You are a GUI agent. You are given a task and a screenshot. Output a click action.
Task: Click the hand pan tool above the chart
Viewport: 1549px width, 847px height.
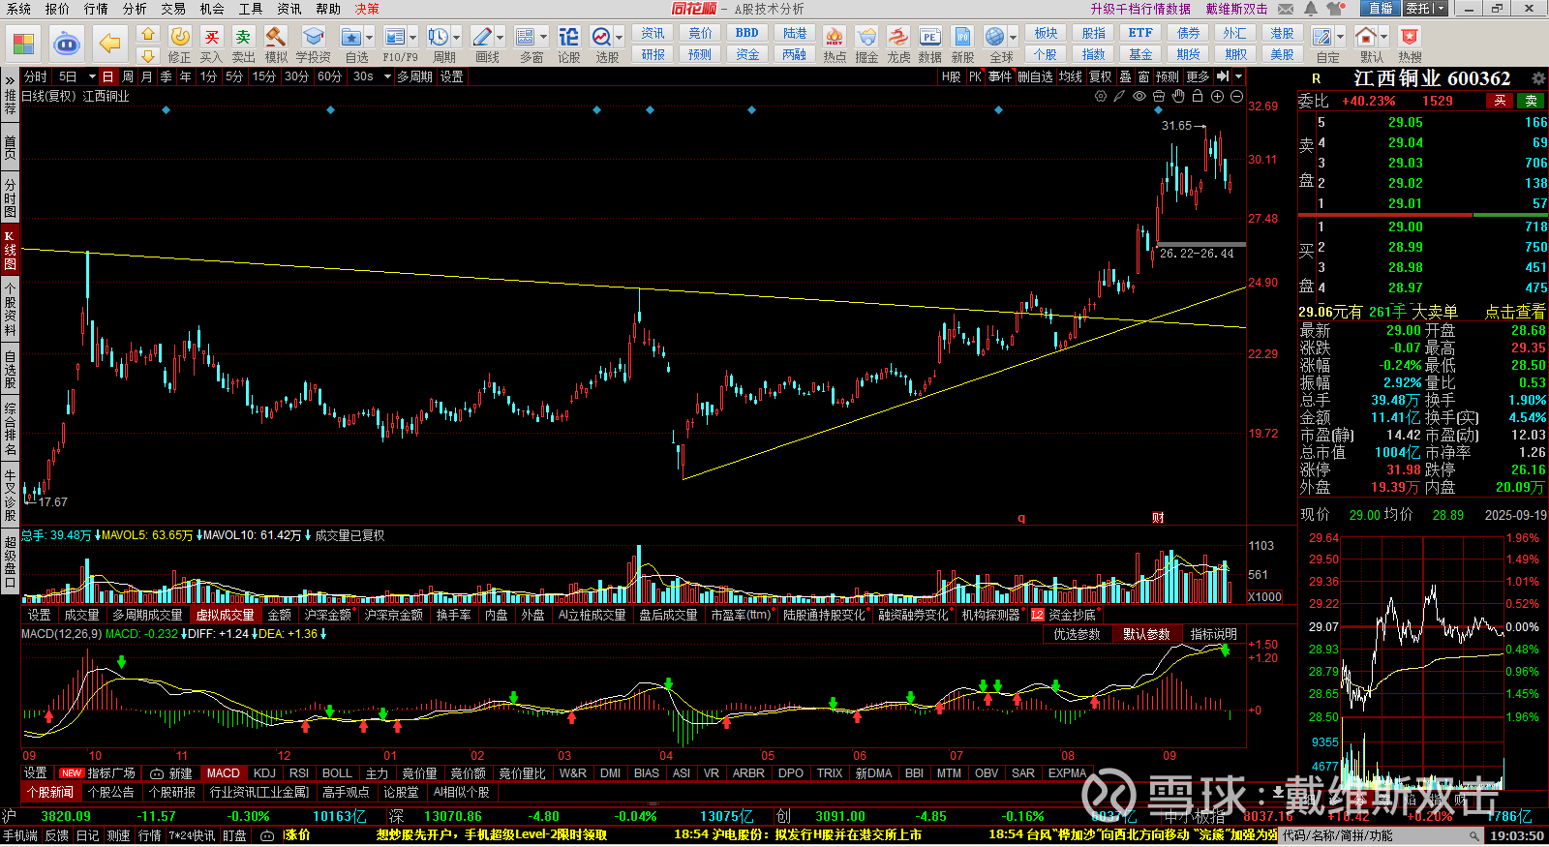(x=1177, y=96)
